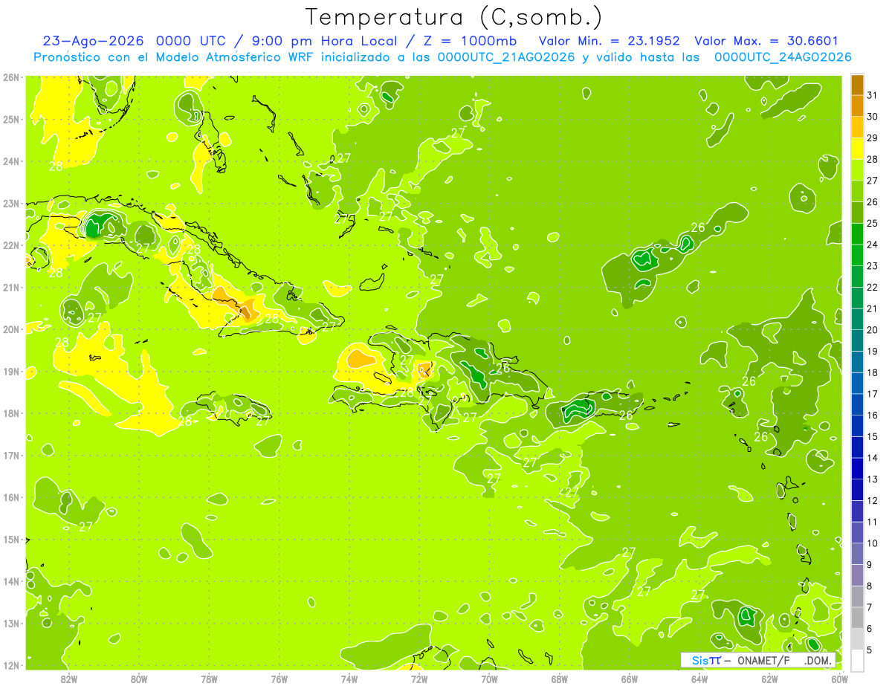This screenshot has width=892, height=689.
Task: Click the "78W" longitude axis label
Action: pos(209,679)
